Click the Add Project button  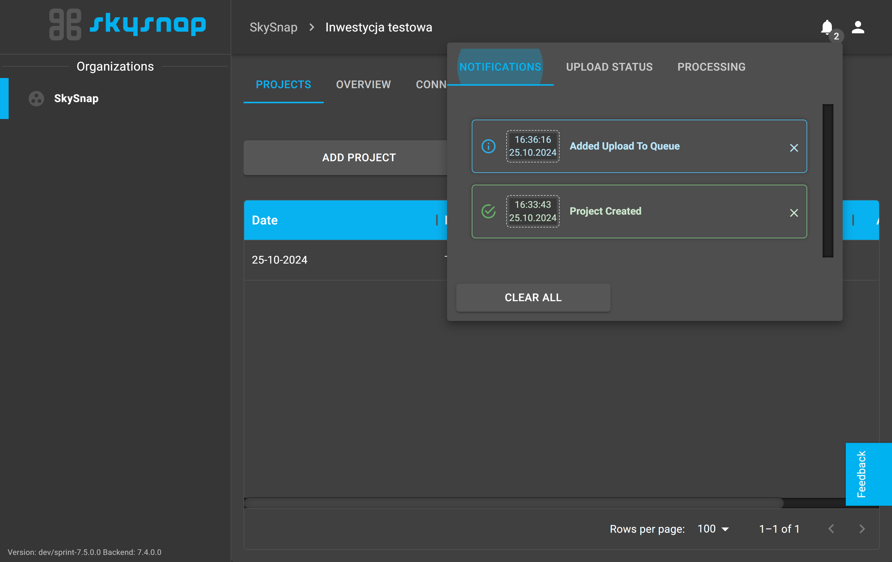359,158
